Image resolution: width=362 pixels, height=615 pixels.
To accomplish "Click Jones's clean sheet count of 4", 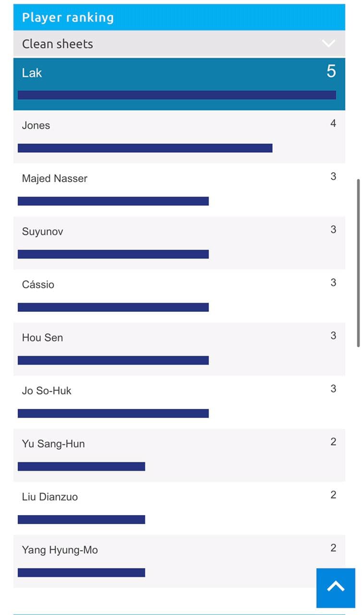I will tap(333, 124).
